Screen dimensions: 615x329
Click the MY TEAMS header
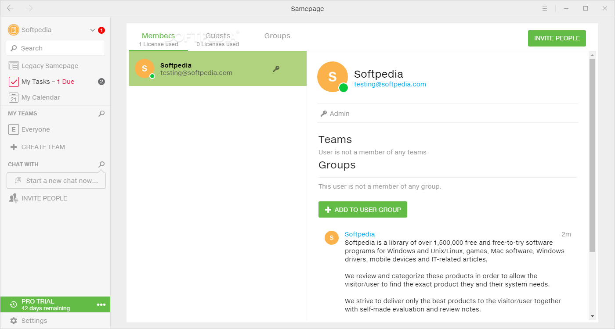click(x=22, y=114)
